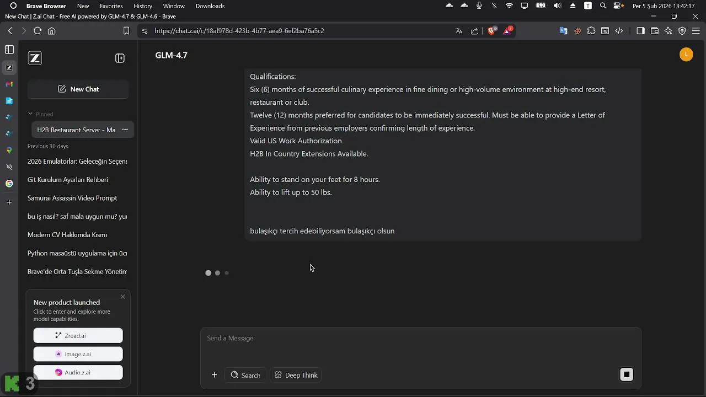Stop the response generation
706x397 pixels.
coord(627,375)
